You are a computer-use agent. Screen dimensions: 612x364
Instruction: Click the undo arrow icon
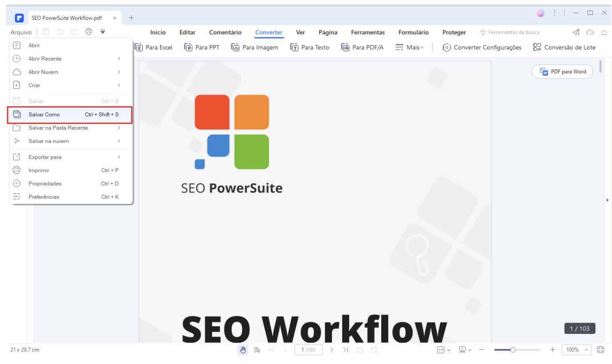(60, 32)
